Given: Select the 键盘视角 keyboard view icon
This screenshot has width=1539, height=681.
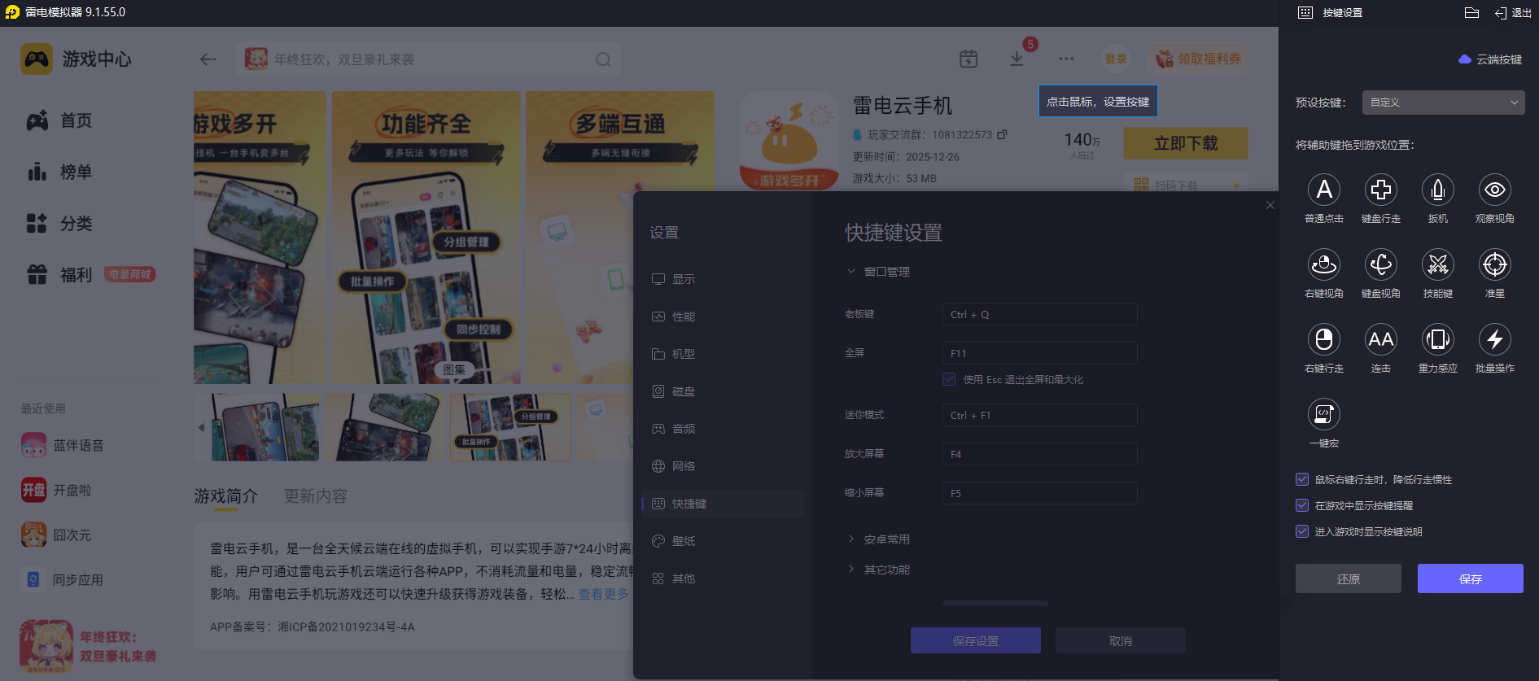Looking at the screenshot, I should [1381, 264].
